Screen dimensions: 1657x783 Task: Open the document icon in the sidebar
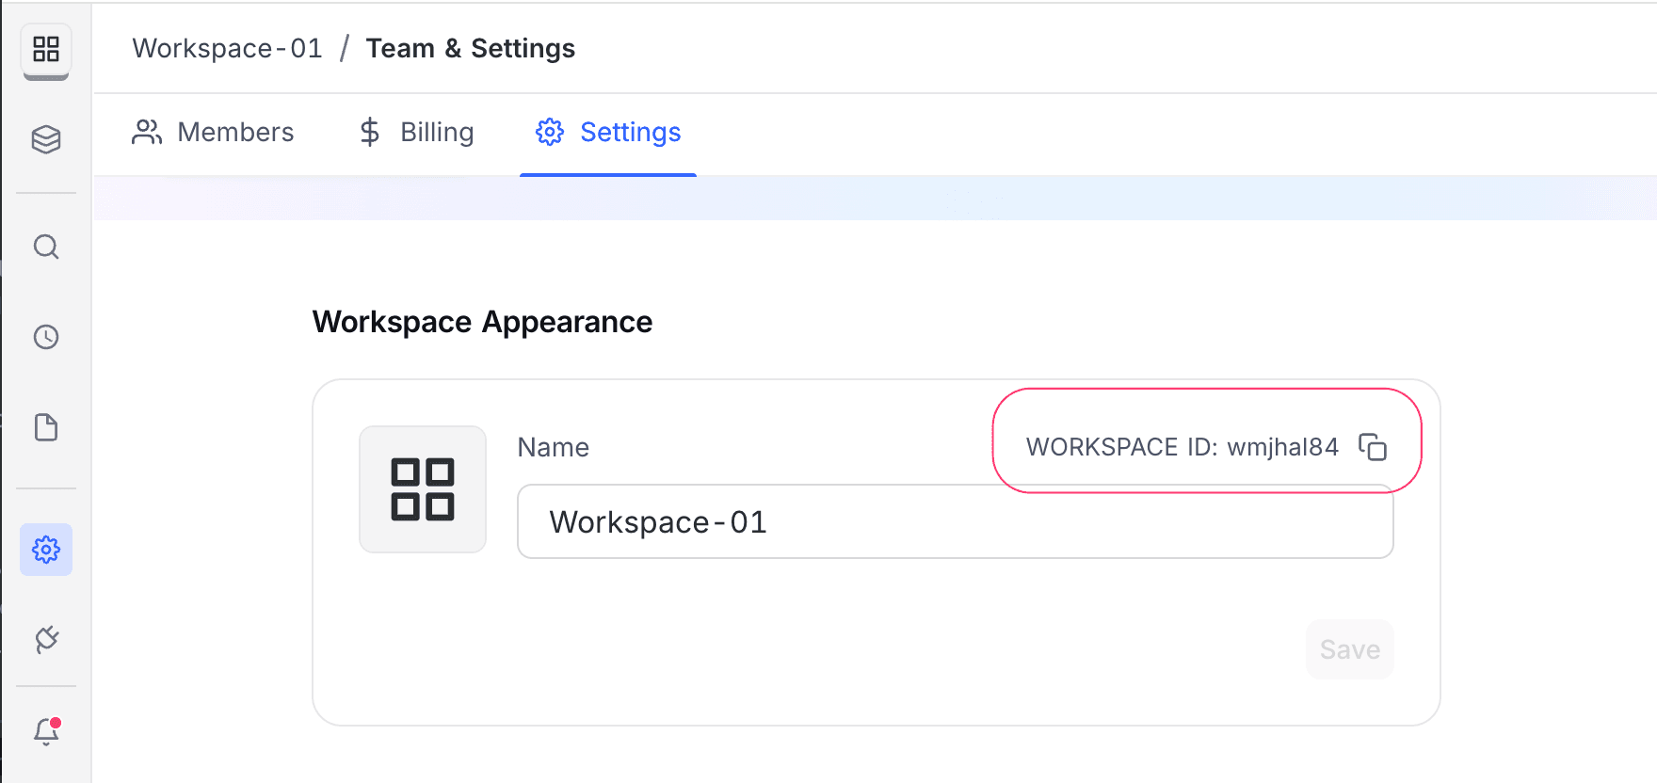45,426
